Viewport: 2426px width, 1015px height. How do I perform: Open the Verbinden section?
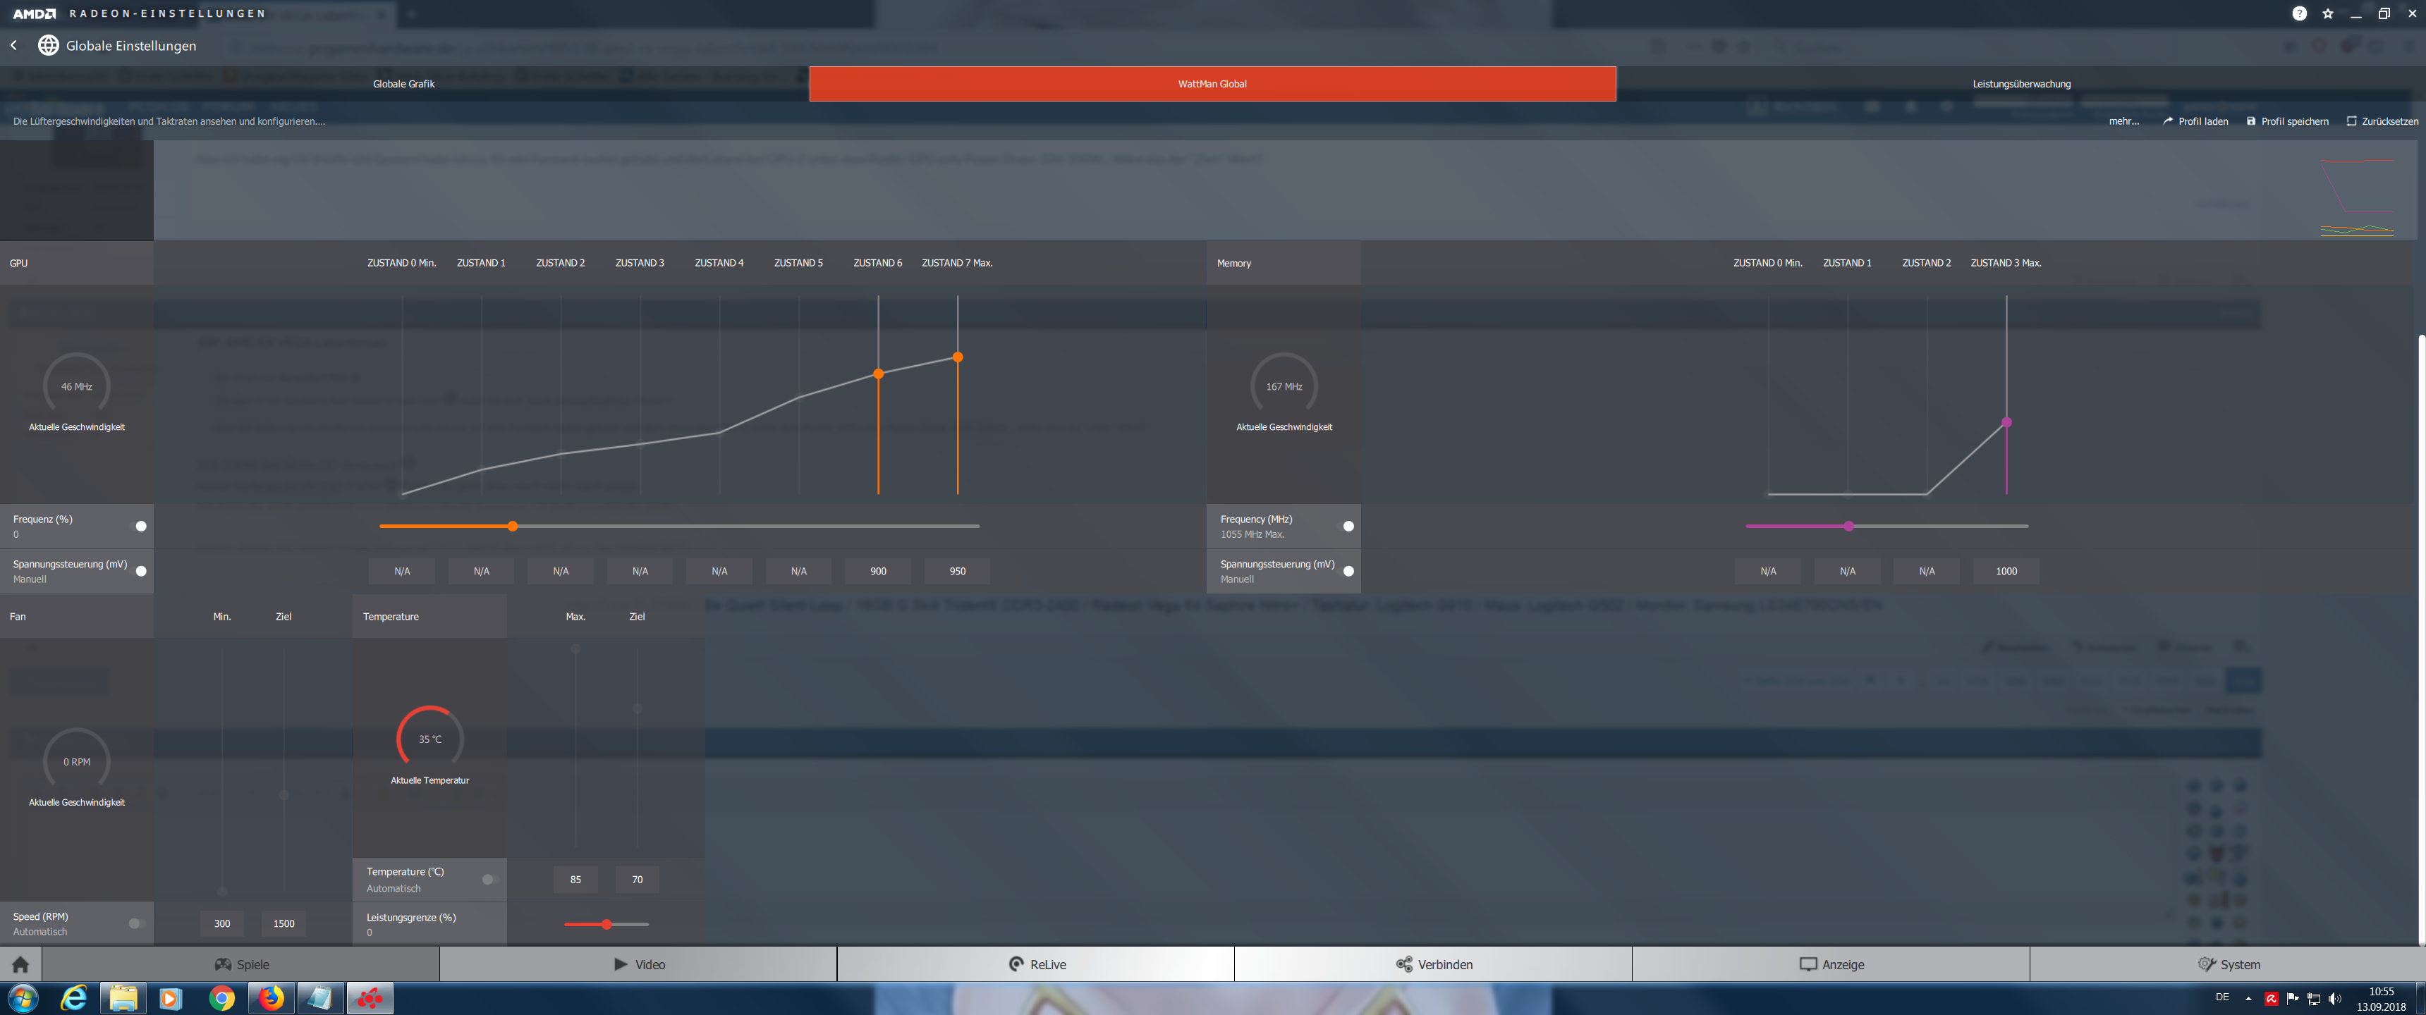1433,964
